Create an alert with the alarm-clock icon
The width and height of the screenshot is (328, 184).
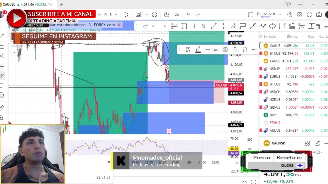167,15
